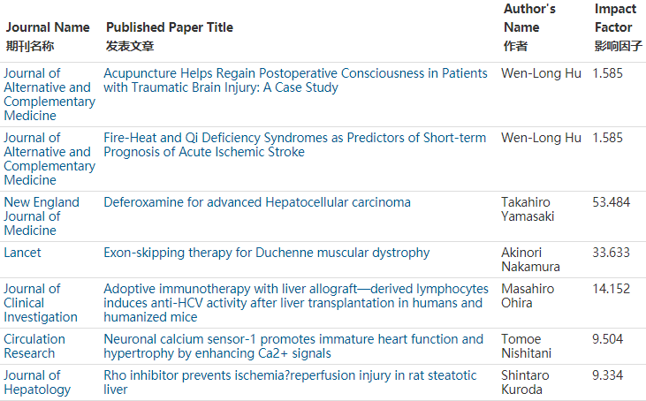The height and width of the screenshot is (401, 646).
Task: Open the Neuronal calcium sensor-1 paper link
Action: point(293,346)
